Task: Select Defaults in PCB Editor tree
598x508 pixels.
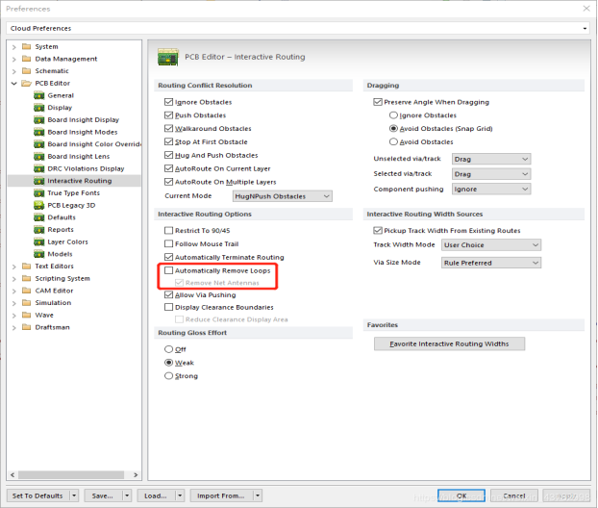Action: coord(61,217)
